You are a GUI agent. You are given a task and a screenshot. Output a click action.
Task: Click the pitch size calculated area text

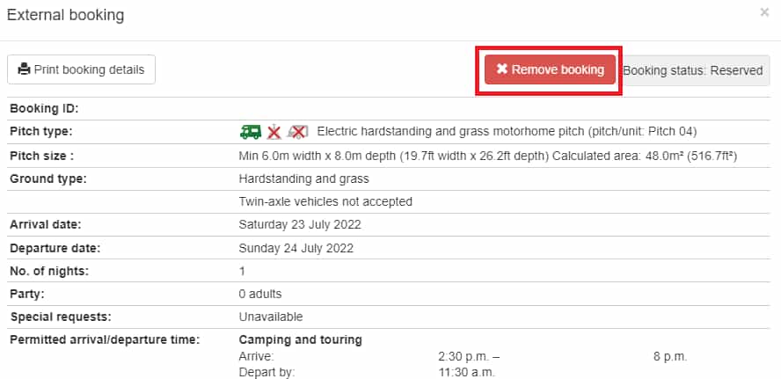[645, 156]
